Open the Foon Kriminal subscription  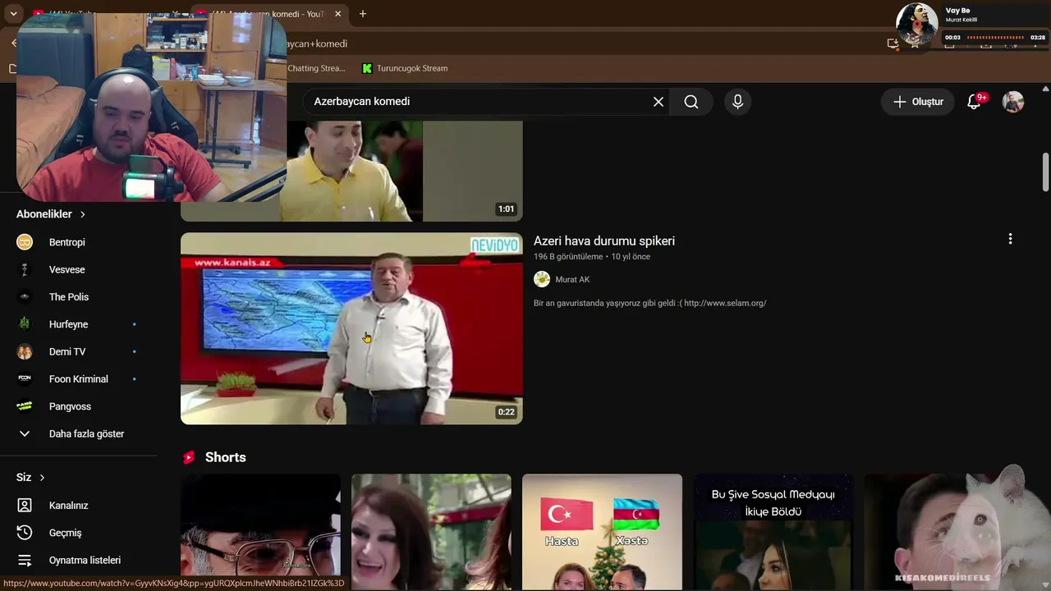click(x=78, y=379)
